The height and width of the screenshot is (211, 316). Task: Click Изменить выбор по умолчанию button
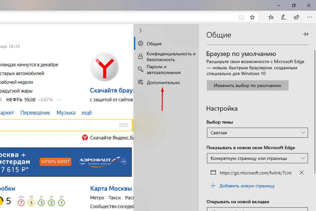point(247,85)
